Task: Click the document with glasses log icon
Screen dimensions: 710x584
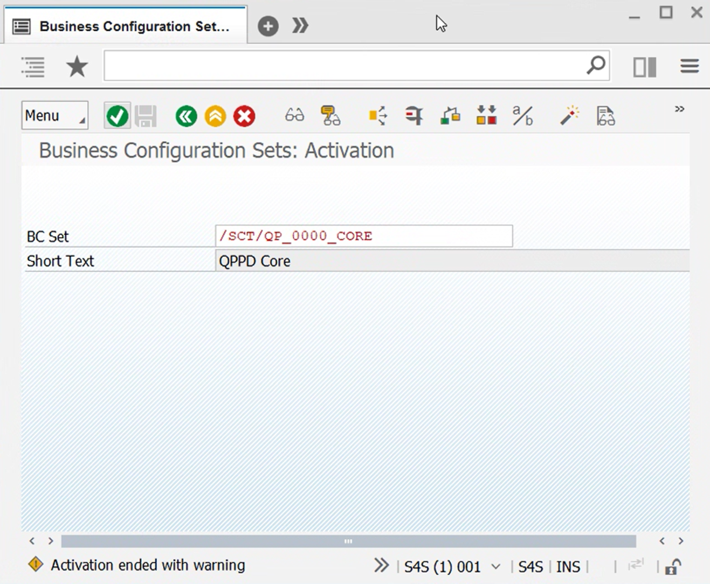Action: click(605, 116)
